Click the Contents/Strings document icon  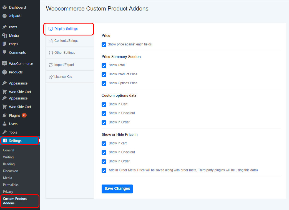51,41
